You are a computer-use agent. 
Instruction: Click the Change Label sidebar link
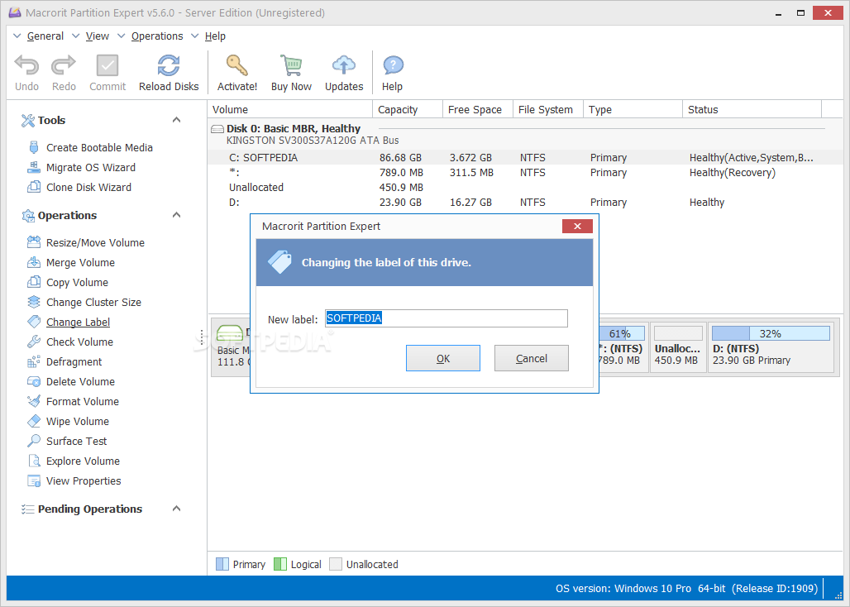[x=78, y=322]
